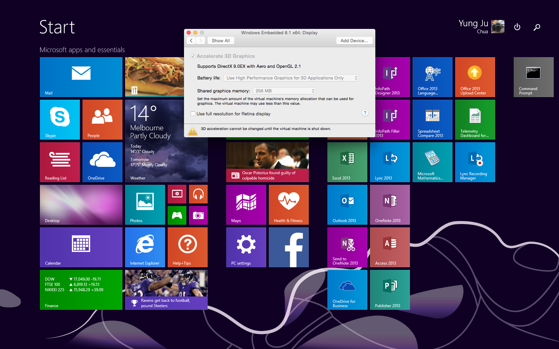Image resolution: width=559 pixels, height=349 pixels.
Task: Click the power options icon
Action: pyautogui.click(x=517, y=27)
